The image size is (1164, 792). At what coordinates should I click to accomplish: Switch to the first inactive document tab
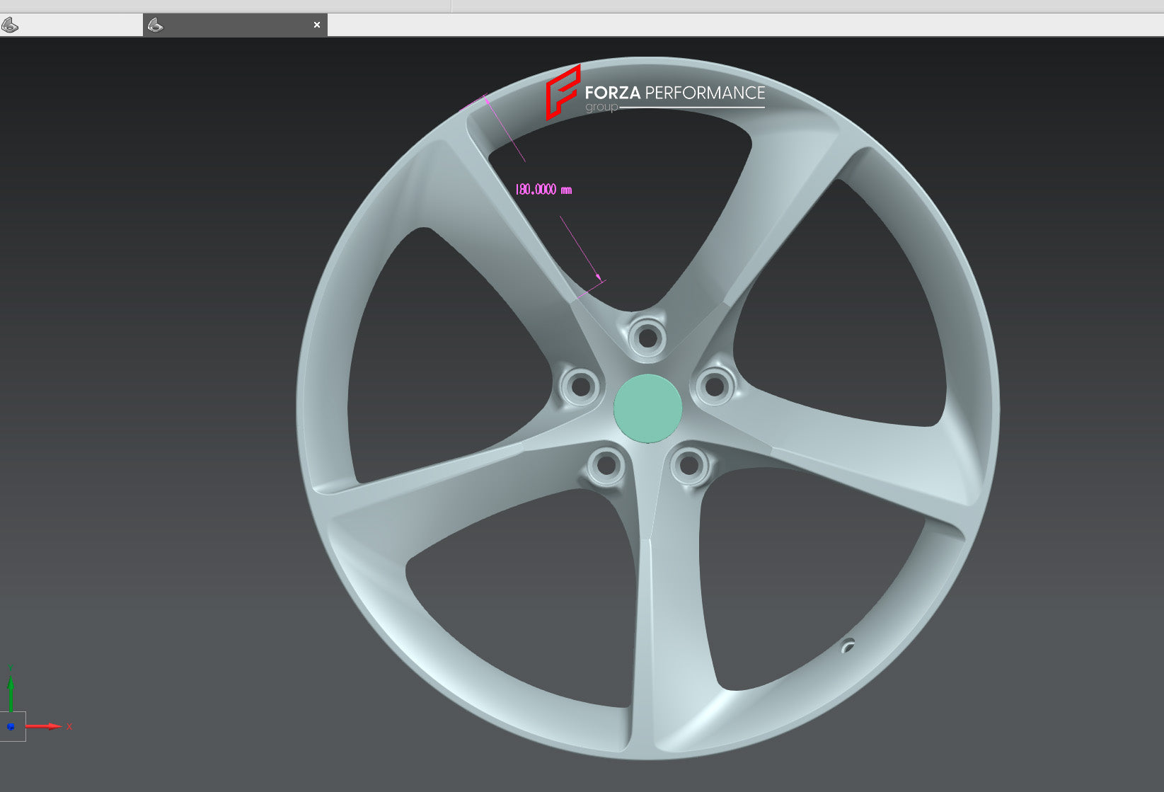71,25
